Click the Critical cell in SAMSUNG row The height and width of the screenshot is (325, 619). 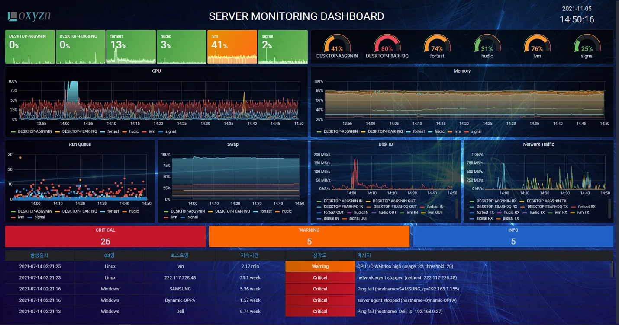320,289
